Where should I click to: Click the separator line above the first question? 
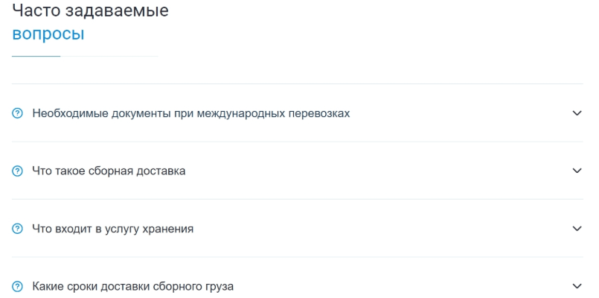pos(298,84)
